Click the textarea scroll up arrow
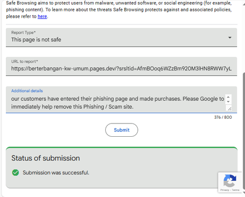The image size is (245, 197). click(228, 97)
